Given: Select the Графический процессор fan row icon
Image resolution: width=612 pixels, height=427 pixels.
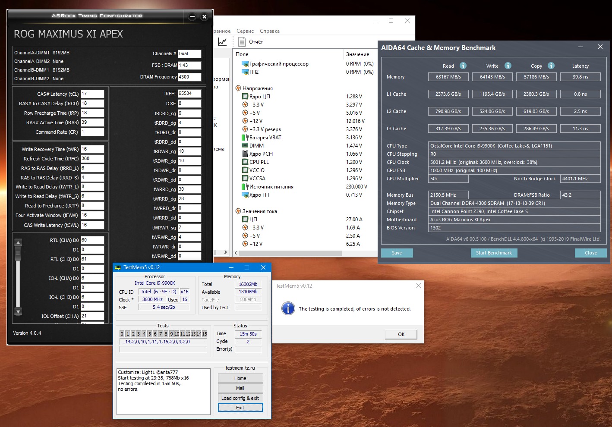Looking at the screenshot, I should pyautogui.click(x=245, y=64).
